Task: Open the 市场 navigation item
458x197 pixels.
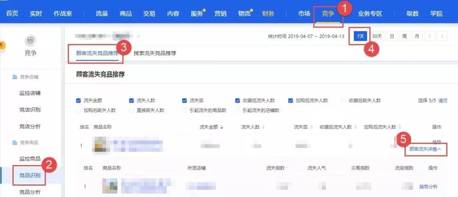Action: 304,14
